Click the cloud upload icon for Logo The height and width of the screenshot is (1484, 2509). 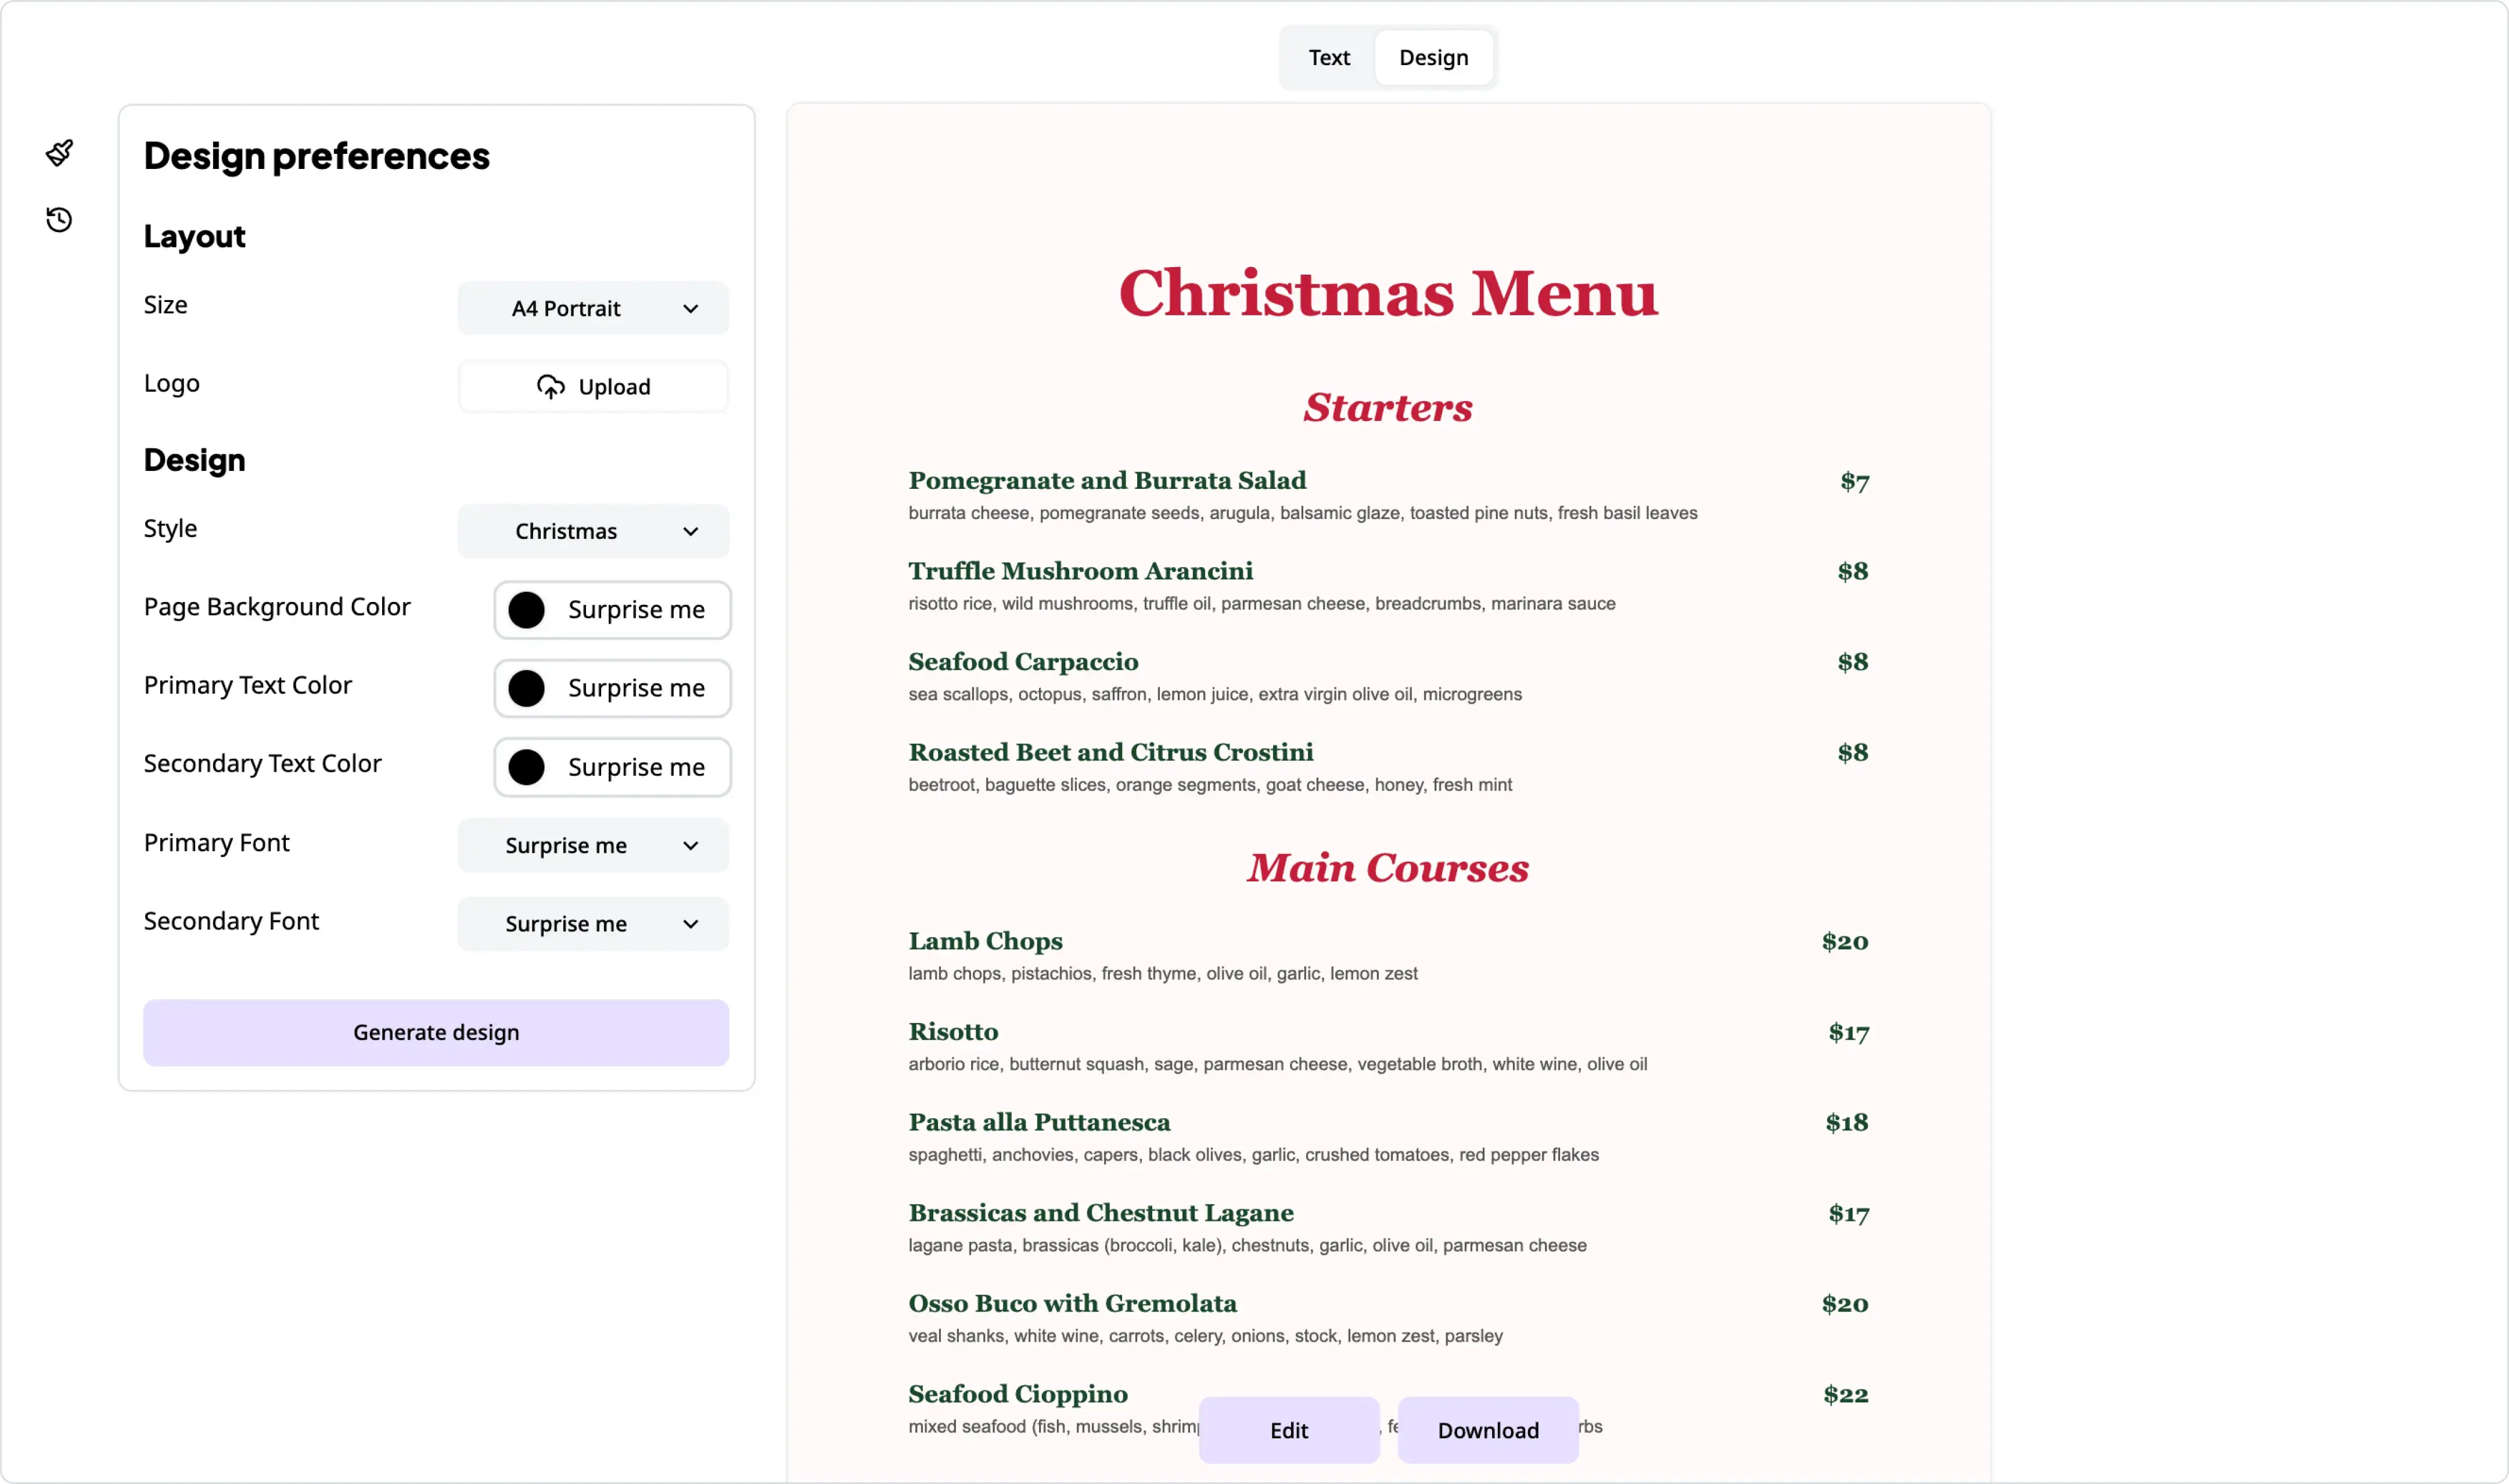[550, 387]
